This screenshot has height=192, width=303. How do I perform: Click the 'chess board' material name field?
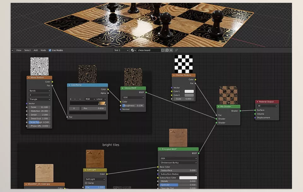click(x=149, y=50)
